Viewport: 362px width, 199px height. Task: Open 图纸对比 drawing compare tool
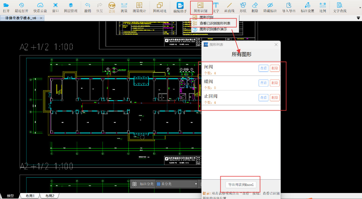(x=159, y=7)
